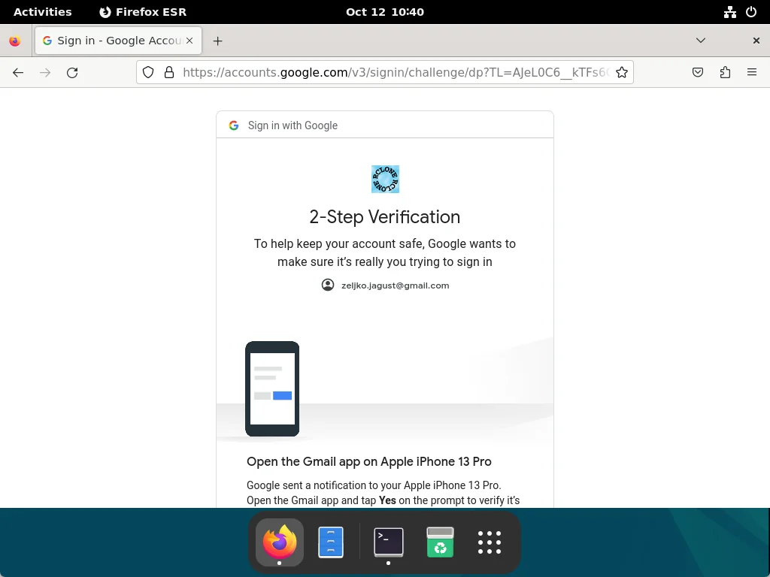Reload the current page

pos(72,73)
